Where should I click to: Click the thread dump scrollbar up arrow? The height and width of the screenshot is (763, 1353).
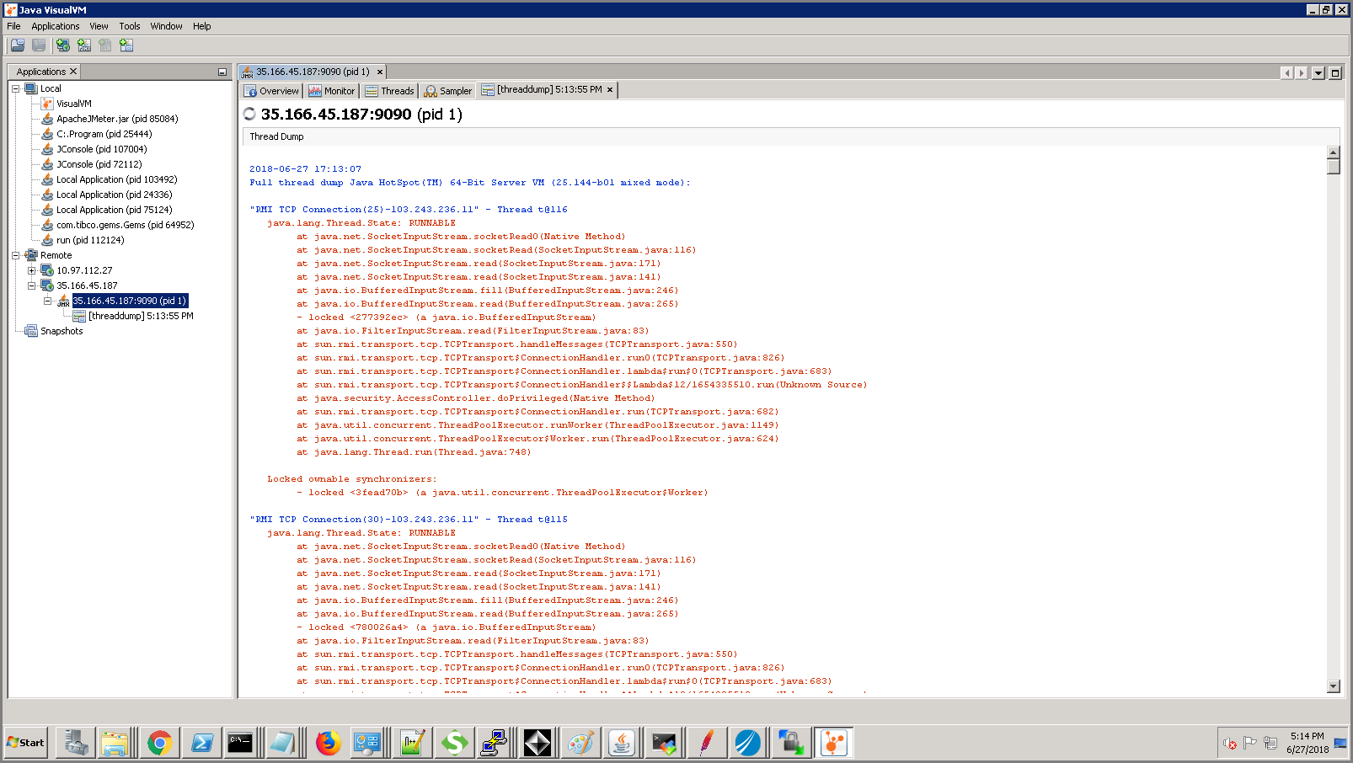click(1333, 152)
